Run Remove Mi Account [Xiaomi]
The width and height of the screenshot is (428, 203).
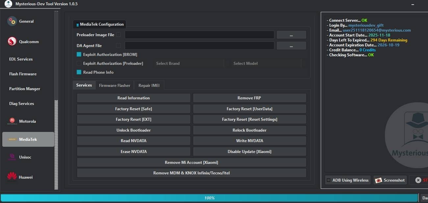coord(191,162)
